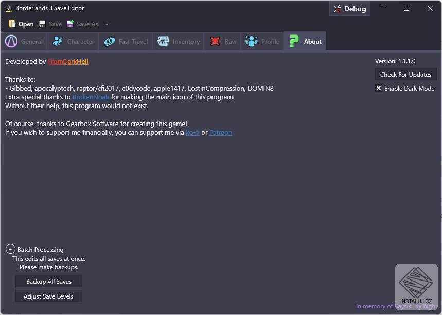442x315 pixels.
Task: Disable the Enable Dark Mode checkbox
Action: click(379, 89)
